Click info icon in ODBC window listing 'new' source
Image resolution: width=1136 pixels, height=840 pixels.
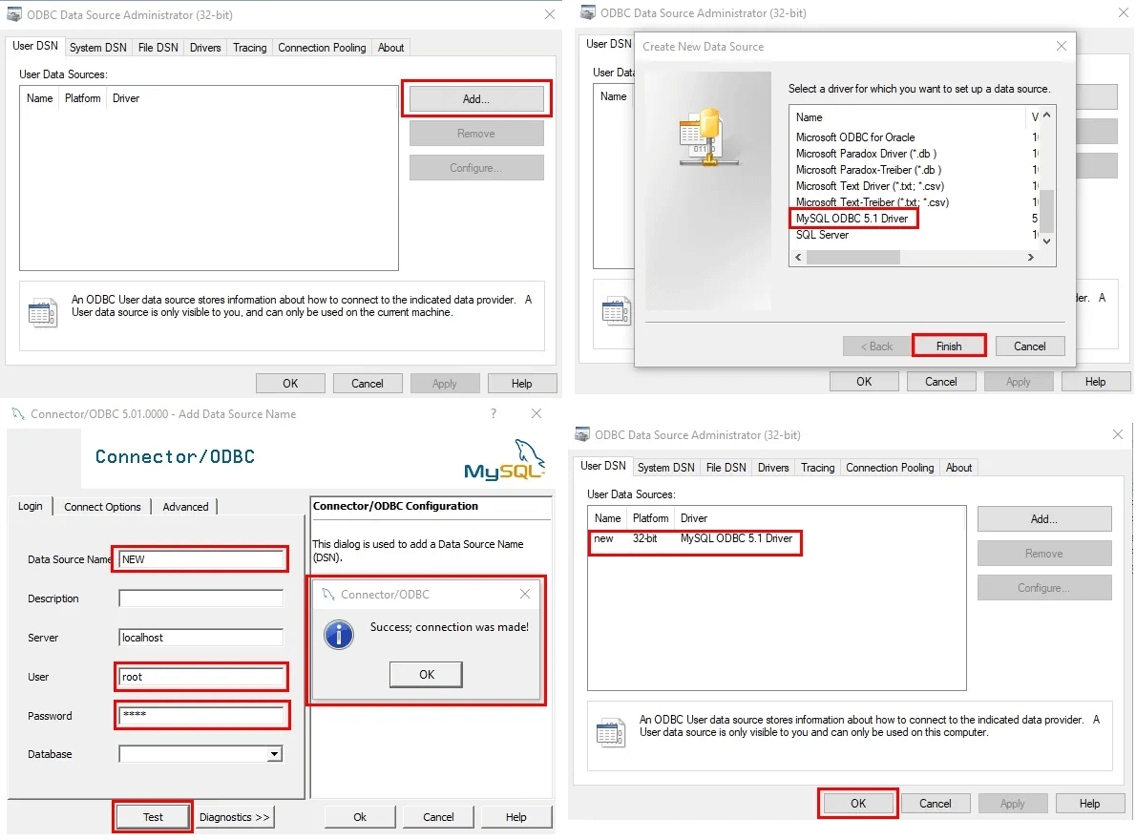(x=611, y=732)
